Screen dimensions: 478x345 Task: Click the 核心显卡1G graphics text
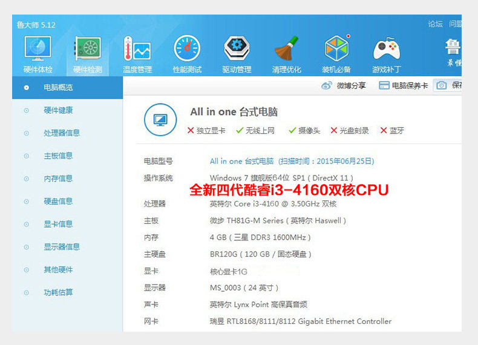click(229, 272)
